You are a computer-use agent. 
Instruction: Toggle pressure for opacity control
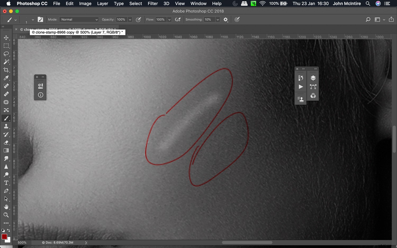[138, 20]
